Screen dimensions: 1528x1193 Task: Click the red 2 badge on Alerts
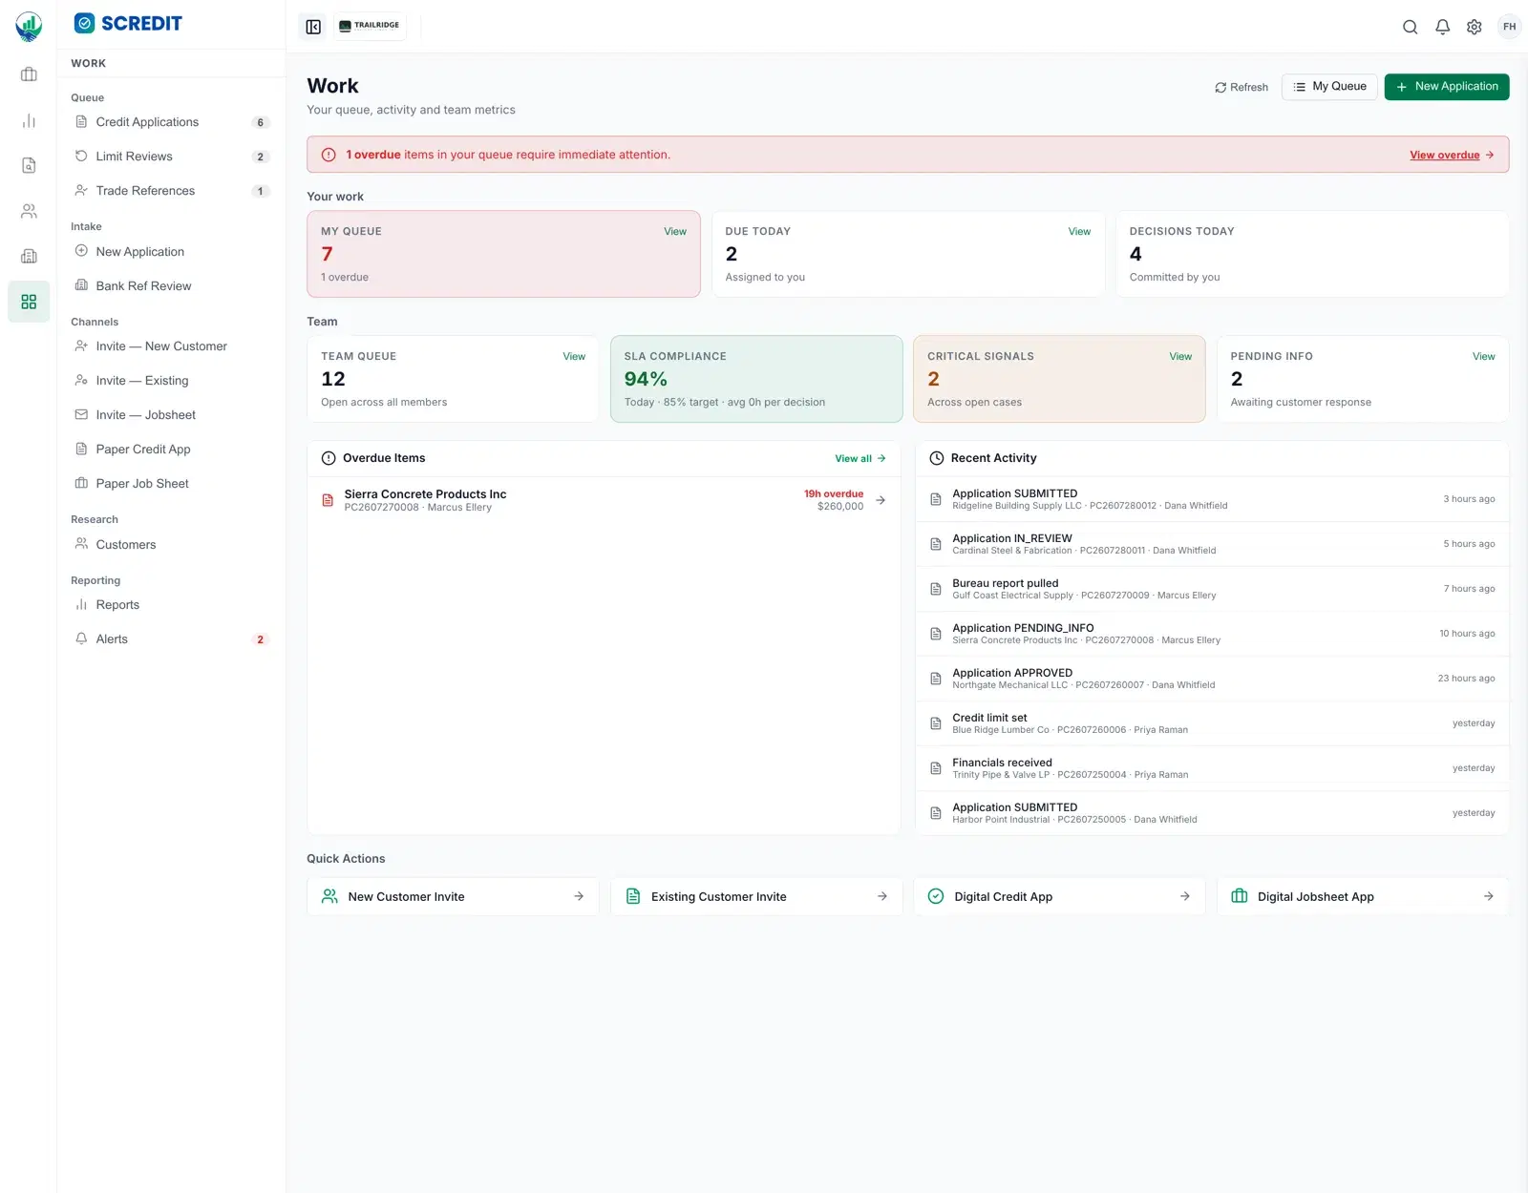260,640
